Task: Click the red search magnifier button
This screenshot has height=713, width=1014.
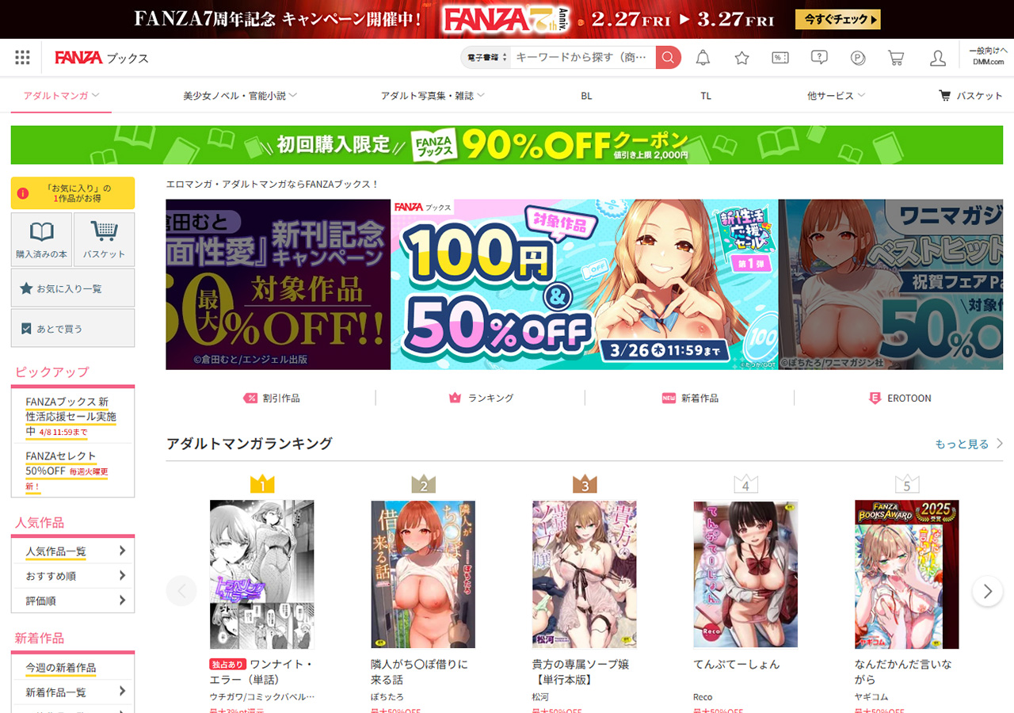Action: (668, 57)
